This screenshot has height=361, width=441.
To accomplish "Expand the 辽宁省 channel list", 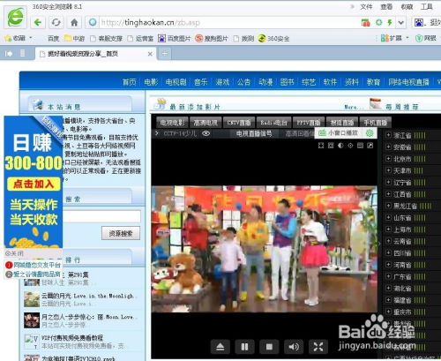I will pyautogui.click(x=388, y=182).
